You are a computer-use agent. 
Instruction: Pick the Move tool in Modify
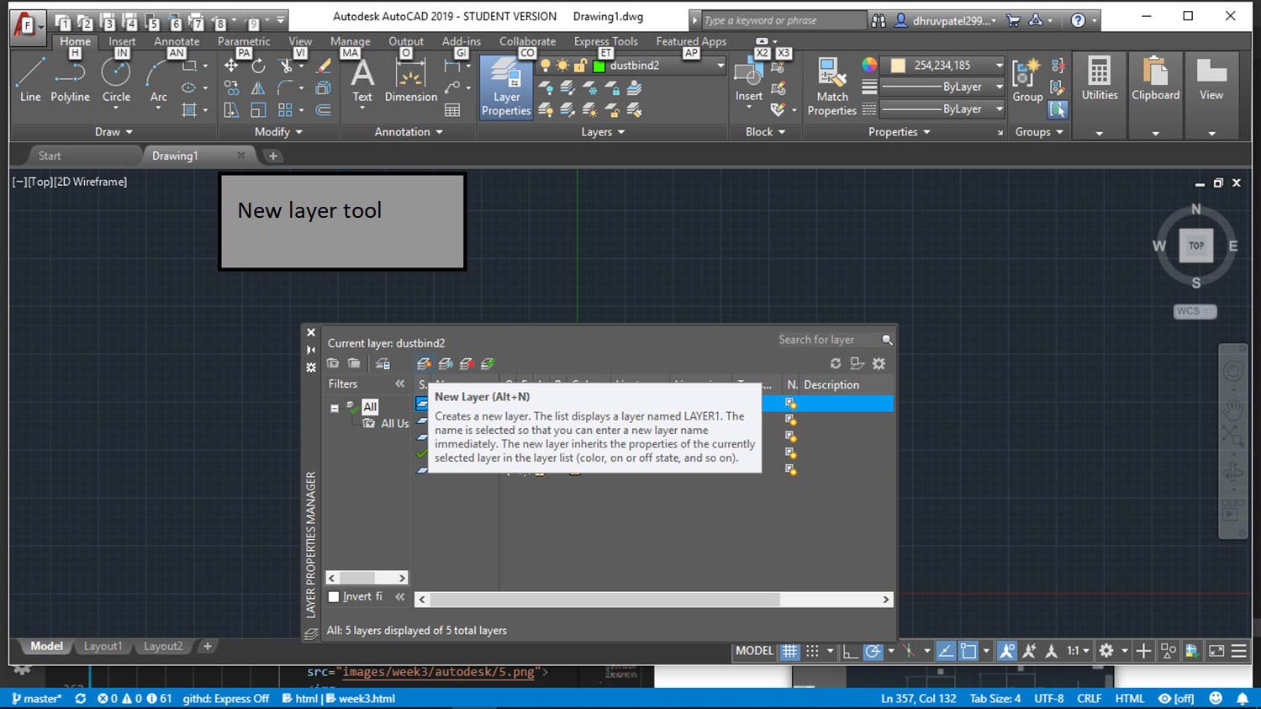pyautogui.click(x=231, y=66)
